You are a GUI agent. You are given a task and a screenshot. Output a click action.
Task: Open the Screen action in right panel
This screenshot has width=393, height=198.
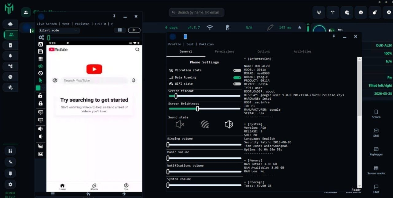(x=376, y=114)
